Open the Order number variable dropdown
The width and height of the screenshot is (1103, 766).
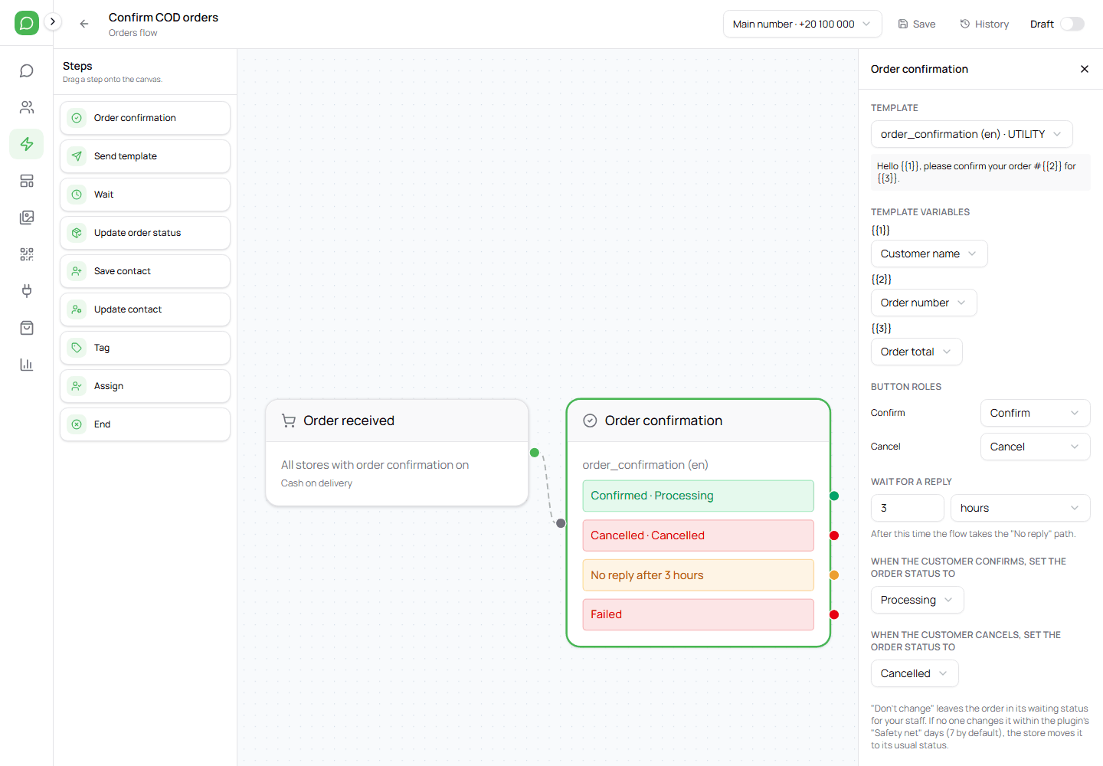tap(924, 303)
